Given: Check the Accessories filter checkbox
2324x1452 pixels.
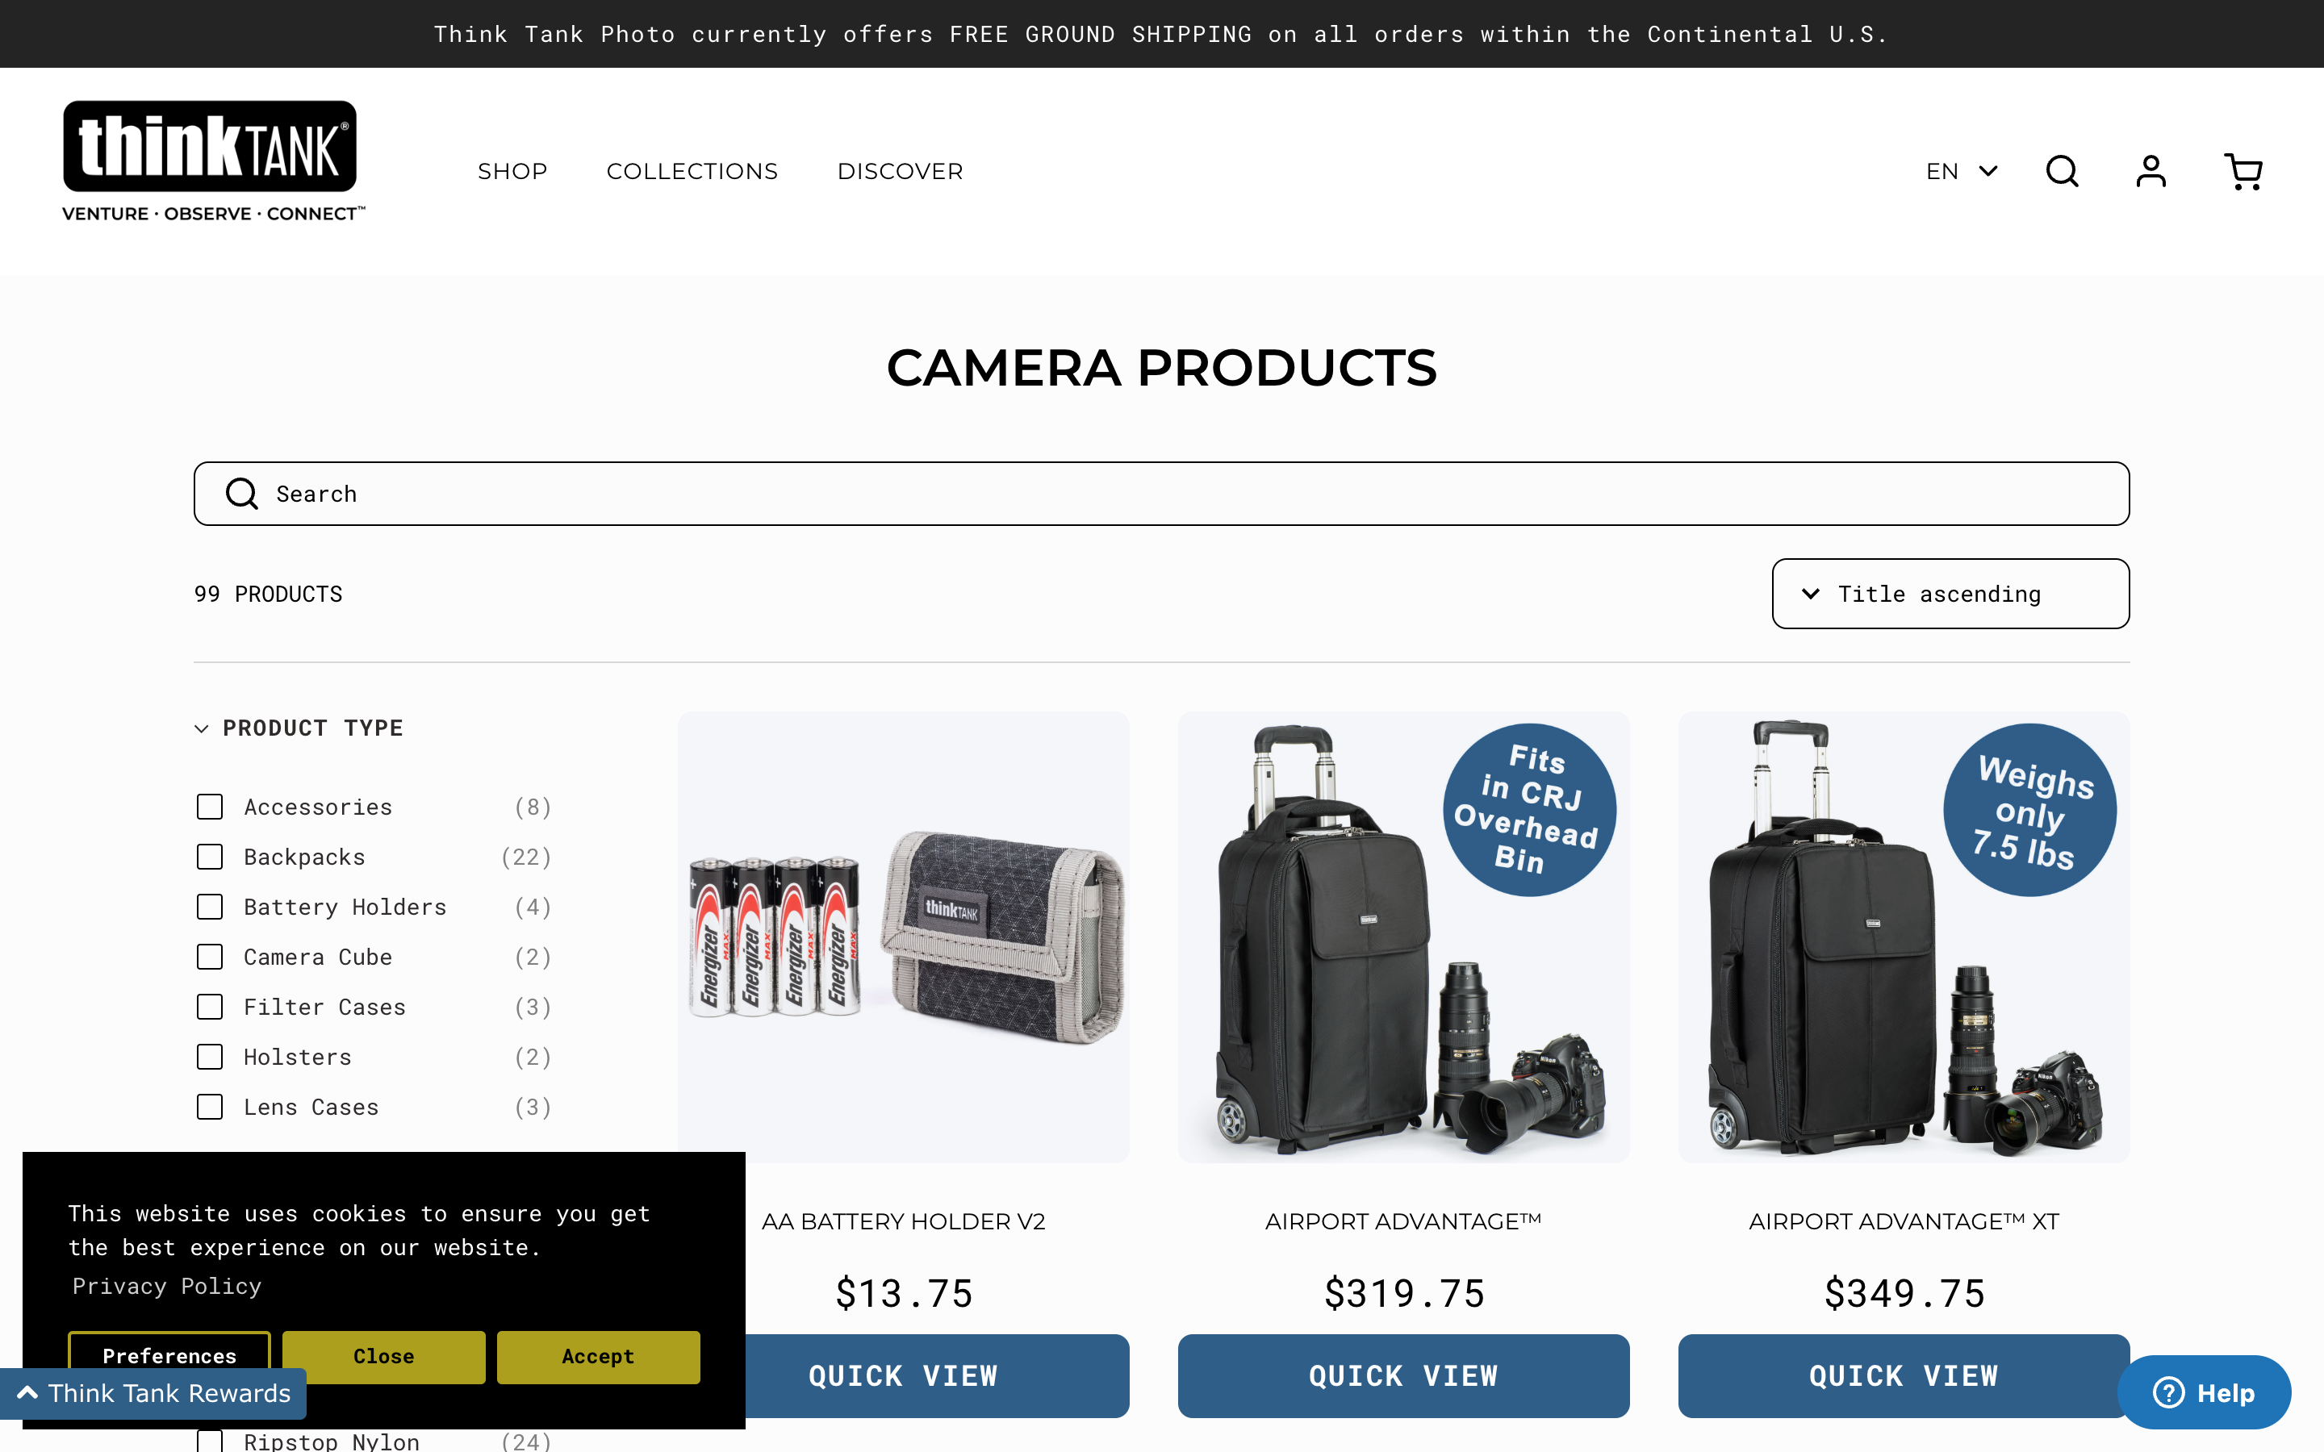Looking at the screenshot, I should click(x=209, y=807).
